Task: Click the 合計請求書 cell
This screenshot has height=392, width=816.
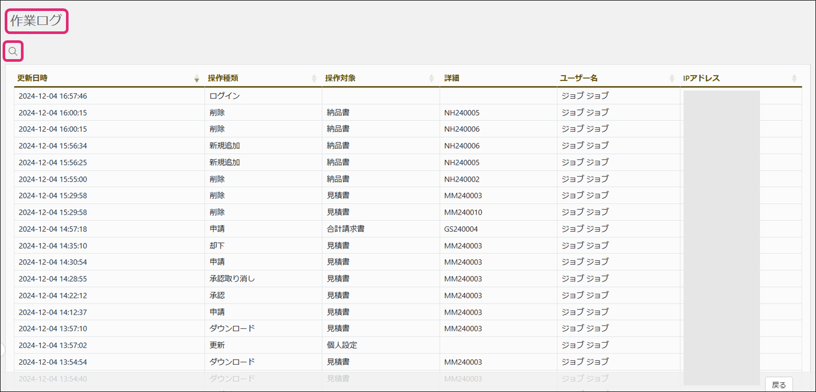Action: pyautogui.click(x=345, y=229)
